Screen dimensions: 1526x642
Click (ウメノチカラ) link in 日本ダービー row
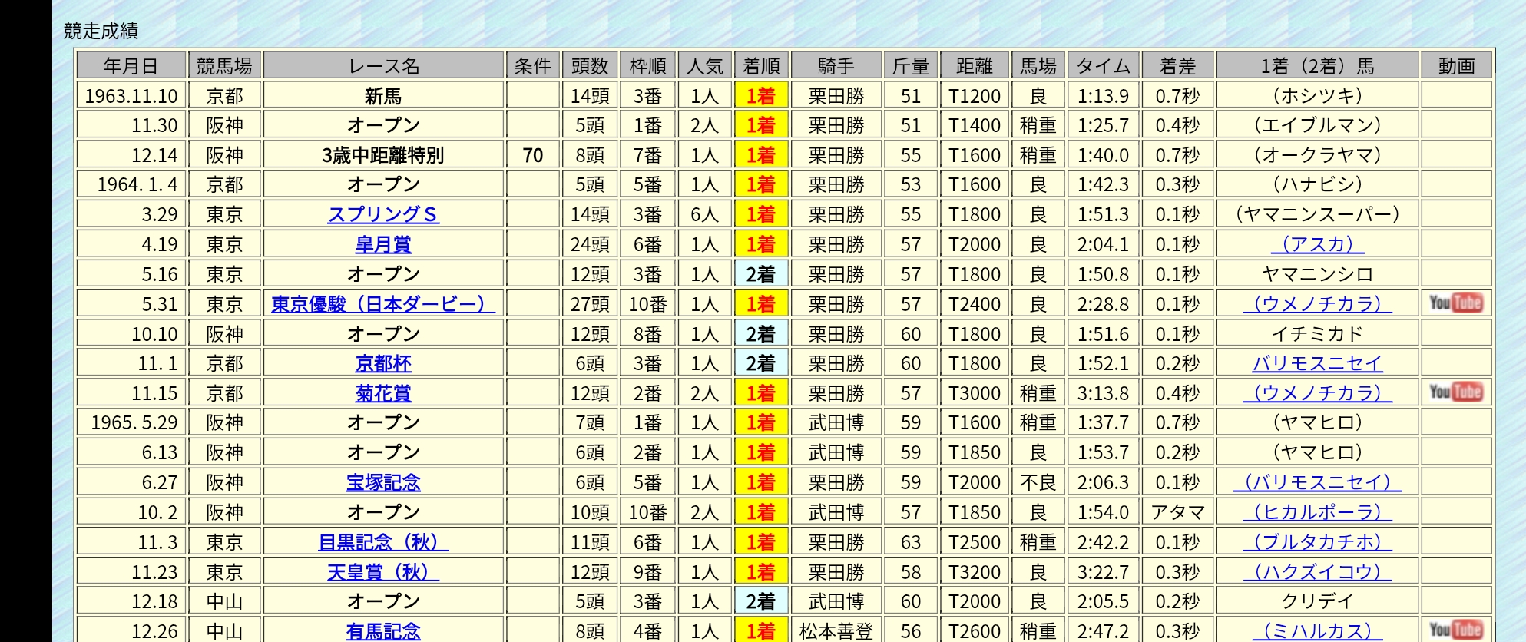(x=1317, y=304)
